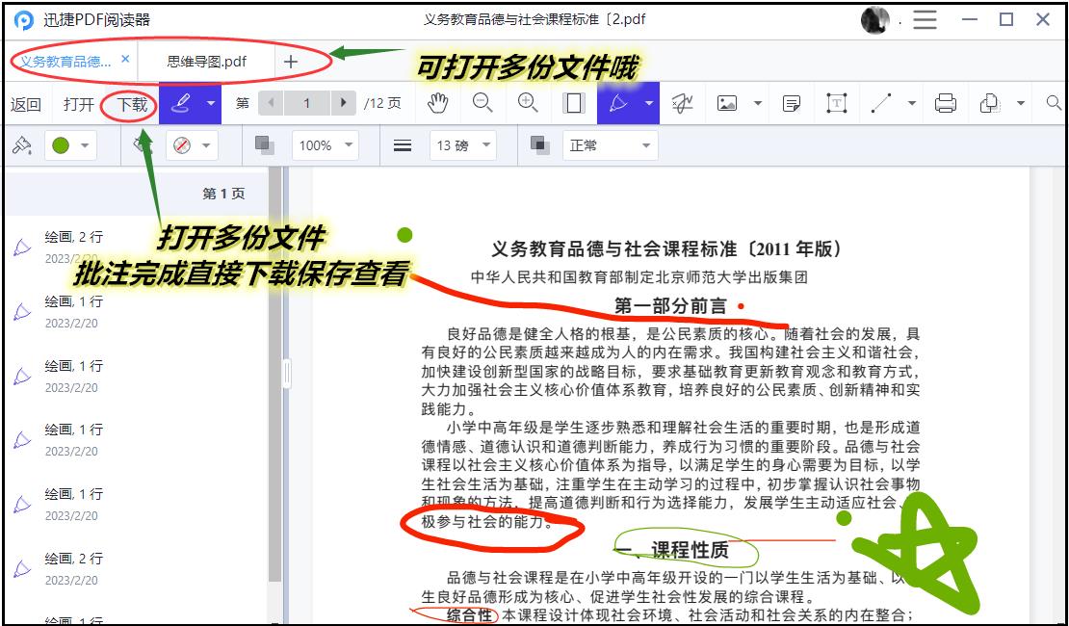
Task: Switch to the 思维导图.pdf tab
Action: pos(206,62)
